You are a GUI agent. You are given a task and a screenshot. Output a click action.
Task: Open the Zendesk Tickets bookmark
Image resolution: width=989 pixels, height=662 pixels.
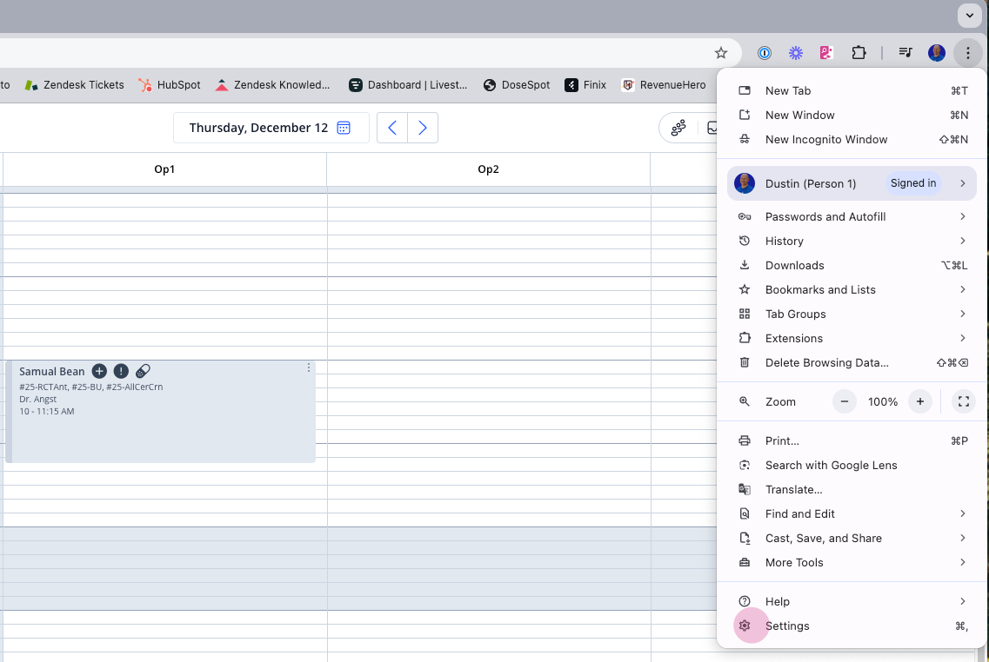click(75, 85)
